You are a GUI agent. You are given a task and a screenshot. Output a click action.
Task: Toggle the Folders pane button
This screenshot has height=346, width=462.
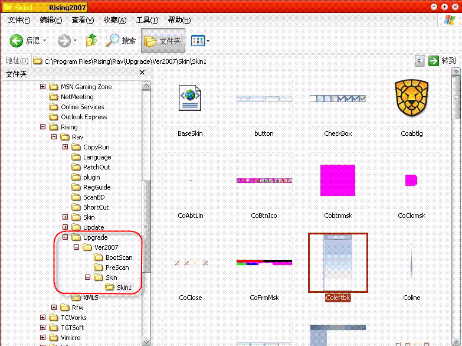[163, 41]
